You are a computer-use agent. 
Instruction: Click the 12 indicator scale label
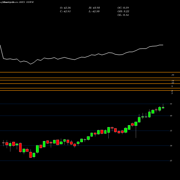[x=173, y=83]
